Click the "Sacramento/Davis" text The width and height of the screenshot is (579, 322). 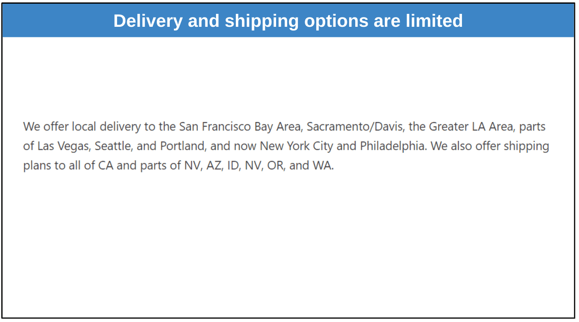pyautogui.click(x=355, y=127)
